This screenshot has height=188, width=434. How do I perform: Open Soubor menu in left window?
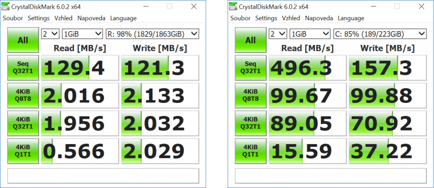coord(13,18)
